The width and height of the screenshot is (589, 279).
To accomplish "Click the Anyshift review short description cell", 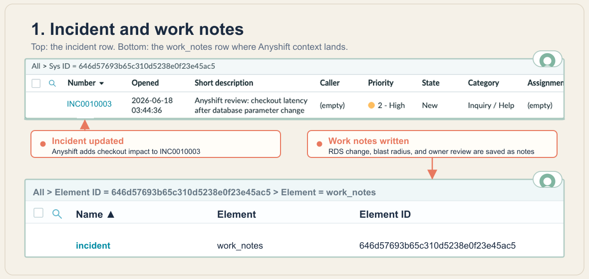I will point(251,106).
